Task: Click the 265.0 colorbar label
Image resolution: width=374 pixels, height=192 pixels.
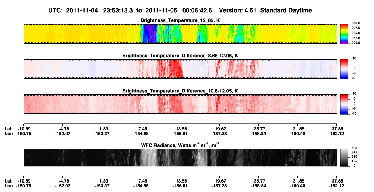Action: [356, 33]
